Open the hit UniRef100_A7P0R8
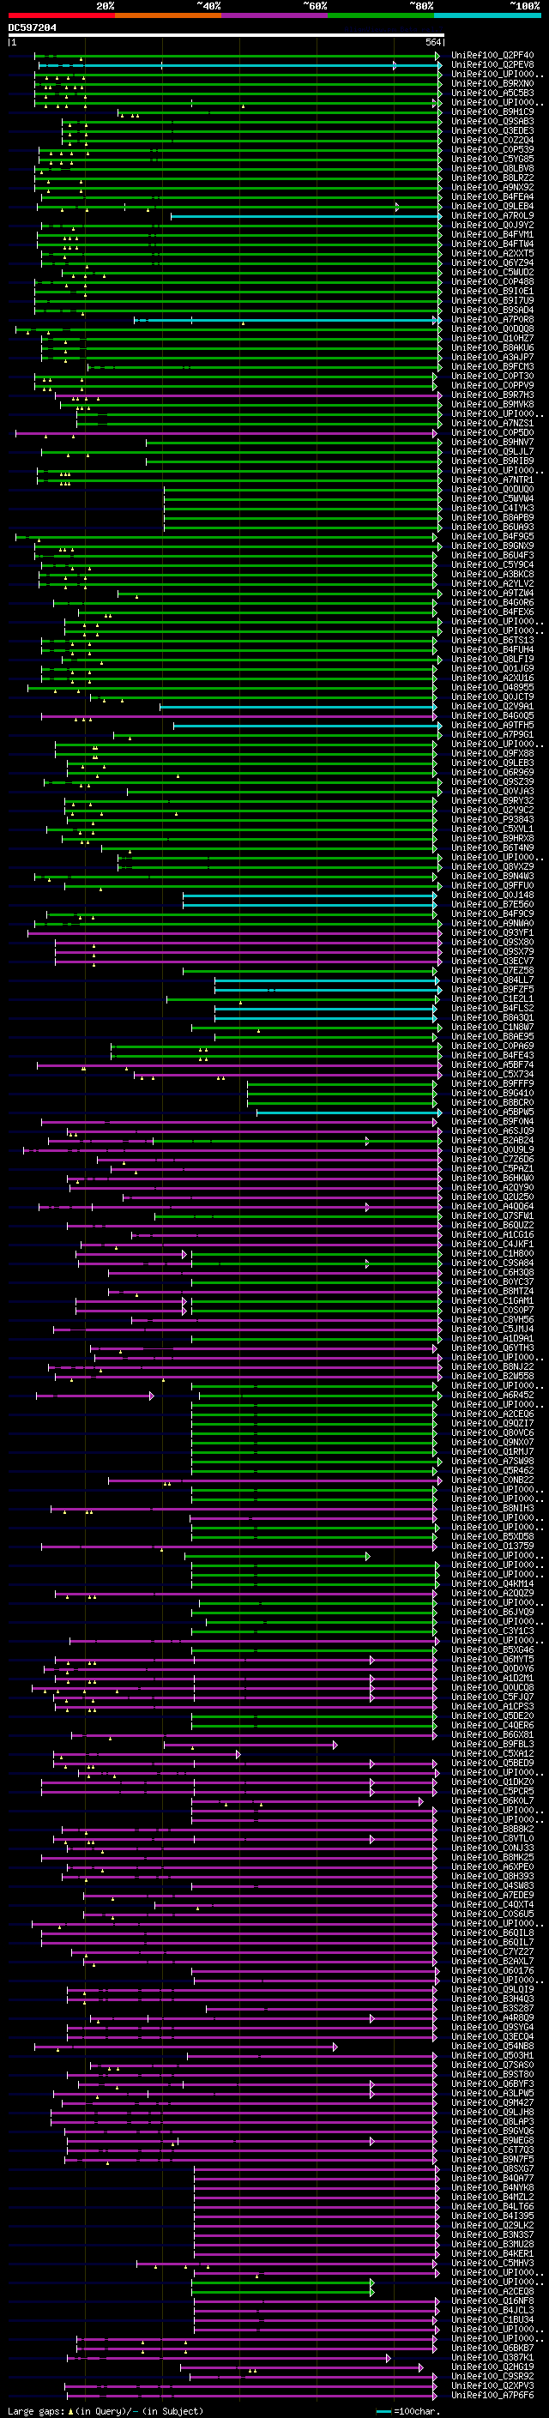The height and width of the screenshot is (2418, 549). (x=492, y=319)
